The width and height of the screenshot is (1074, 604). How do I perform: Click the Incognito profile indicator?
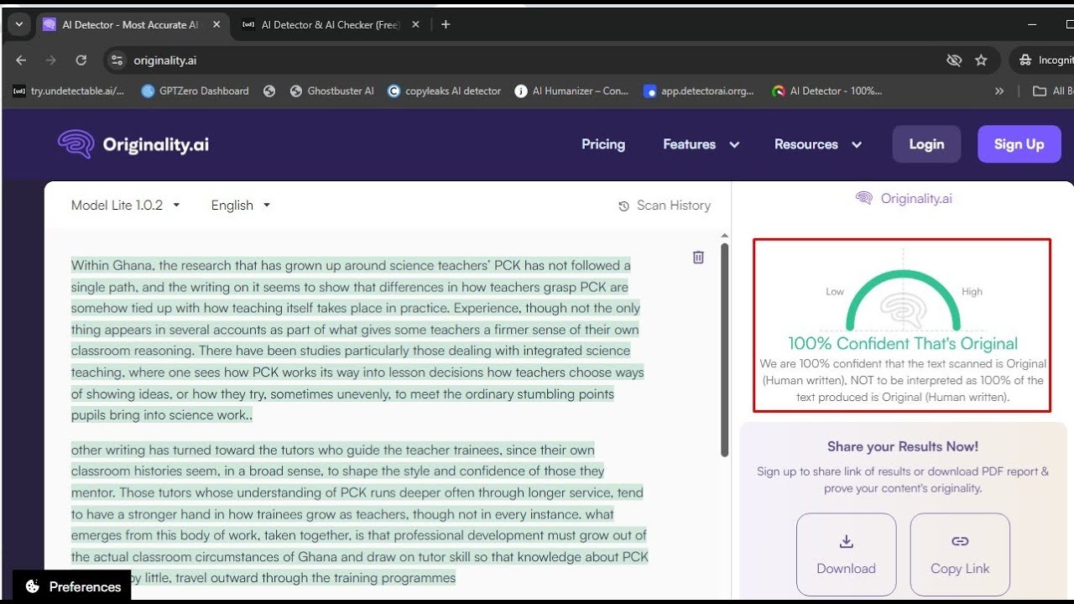pyautogui.click(x=1044, y=60)
